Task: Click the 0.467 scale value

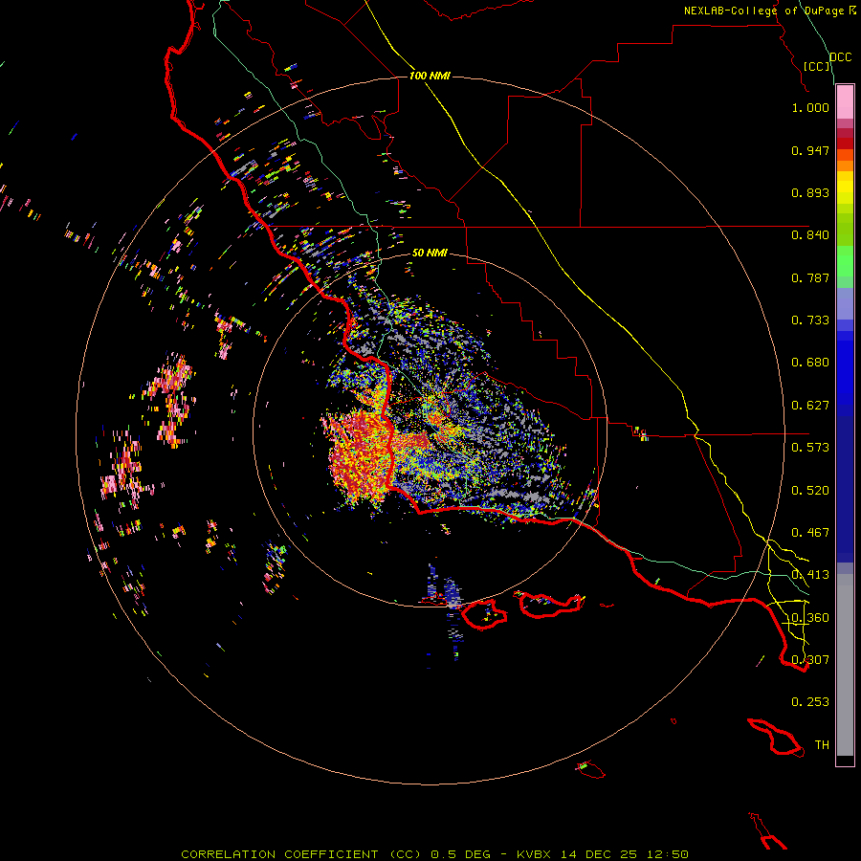Action: [x=810, y=533]
